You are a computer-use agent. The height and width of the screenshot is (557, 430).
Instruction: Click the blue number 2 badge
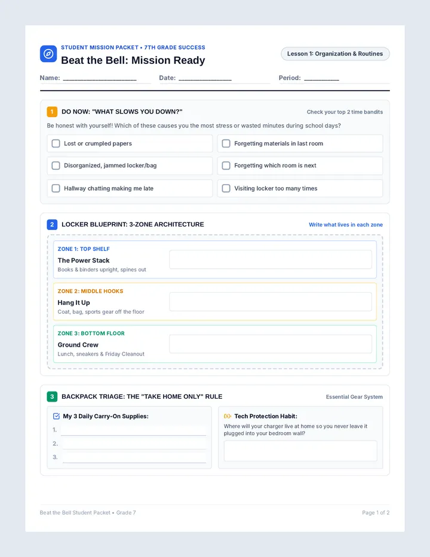coord(52,225)
